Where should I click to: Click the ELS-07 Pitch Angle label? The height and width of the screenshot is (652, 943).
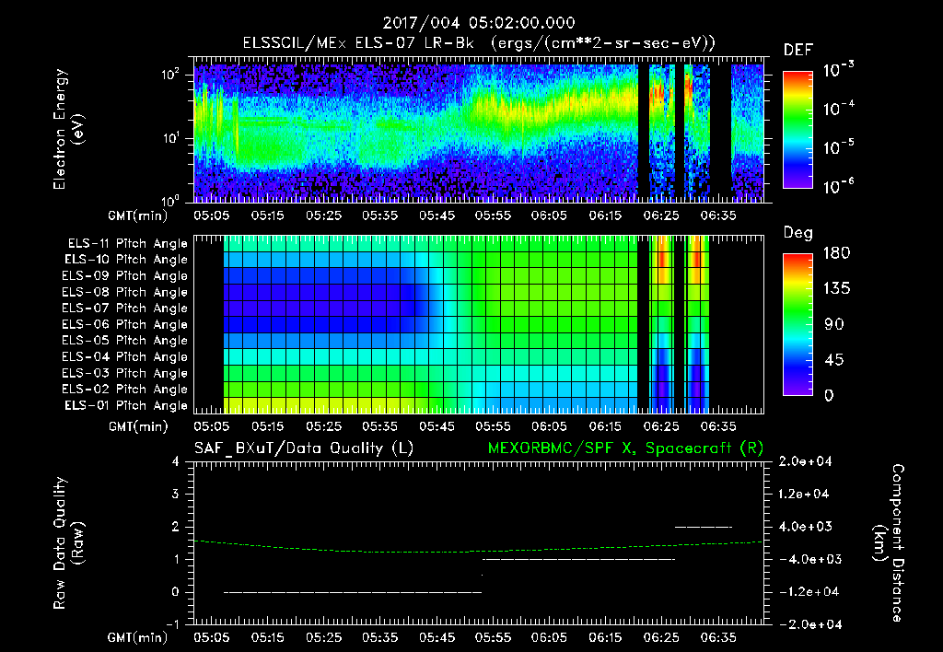click(125, 308)
